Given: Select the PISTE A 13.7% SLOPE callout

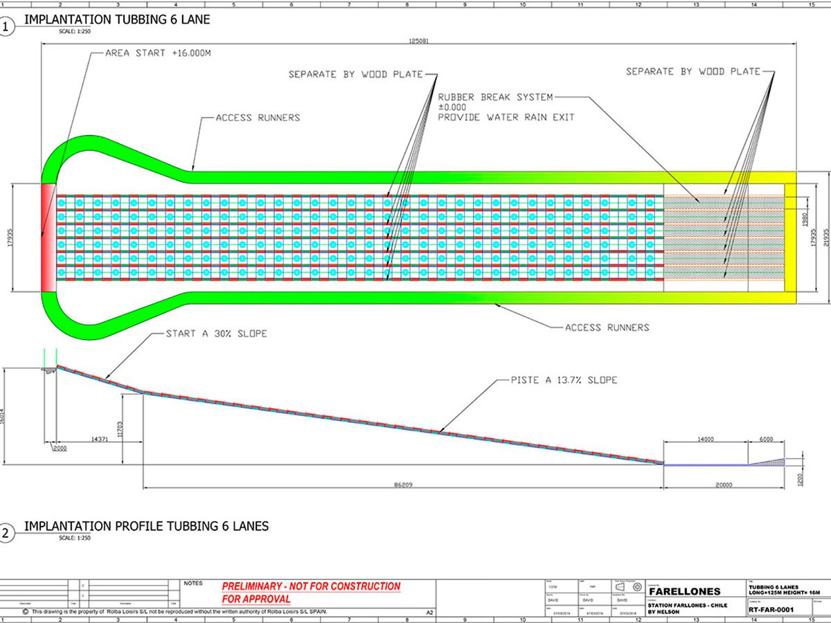Looking at the screenshot, I should point(564,380).
